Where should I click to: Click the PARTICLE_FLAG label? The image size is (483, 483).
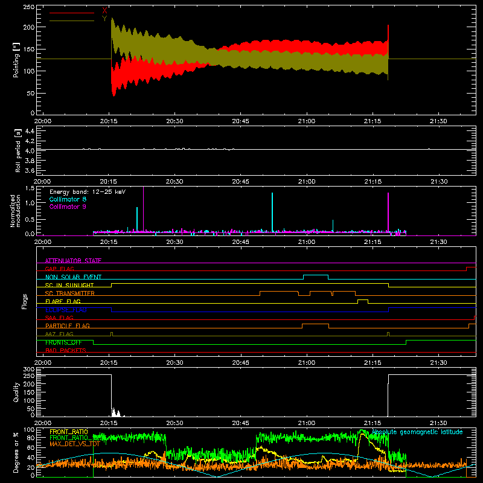tap(68, 325)
